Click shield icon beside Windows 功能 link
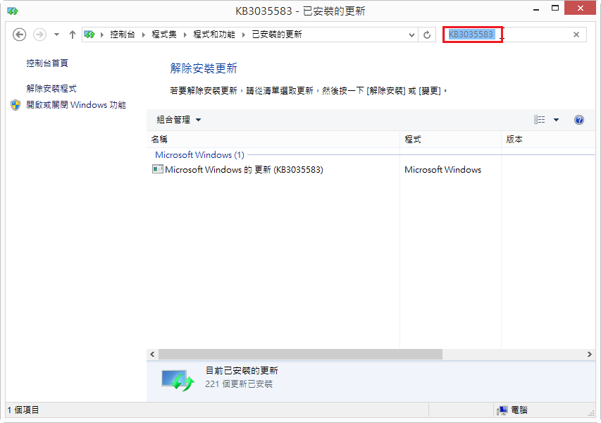Image resolution: width=601 pixels, height=423 pixels. click(16, 105)
